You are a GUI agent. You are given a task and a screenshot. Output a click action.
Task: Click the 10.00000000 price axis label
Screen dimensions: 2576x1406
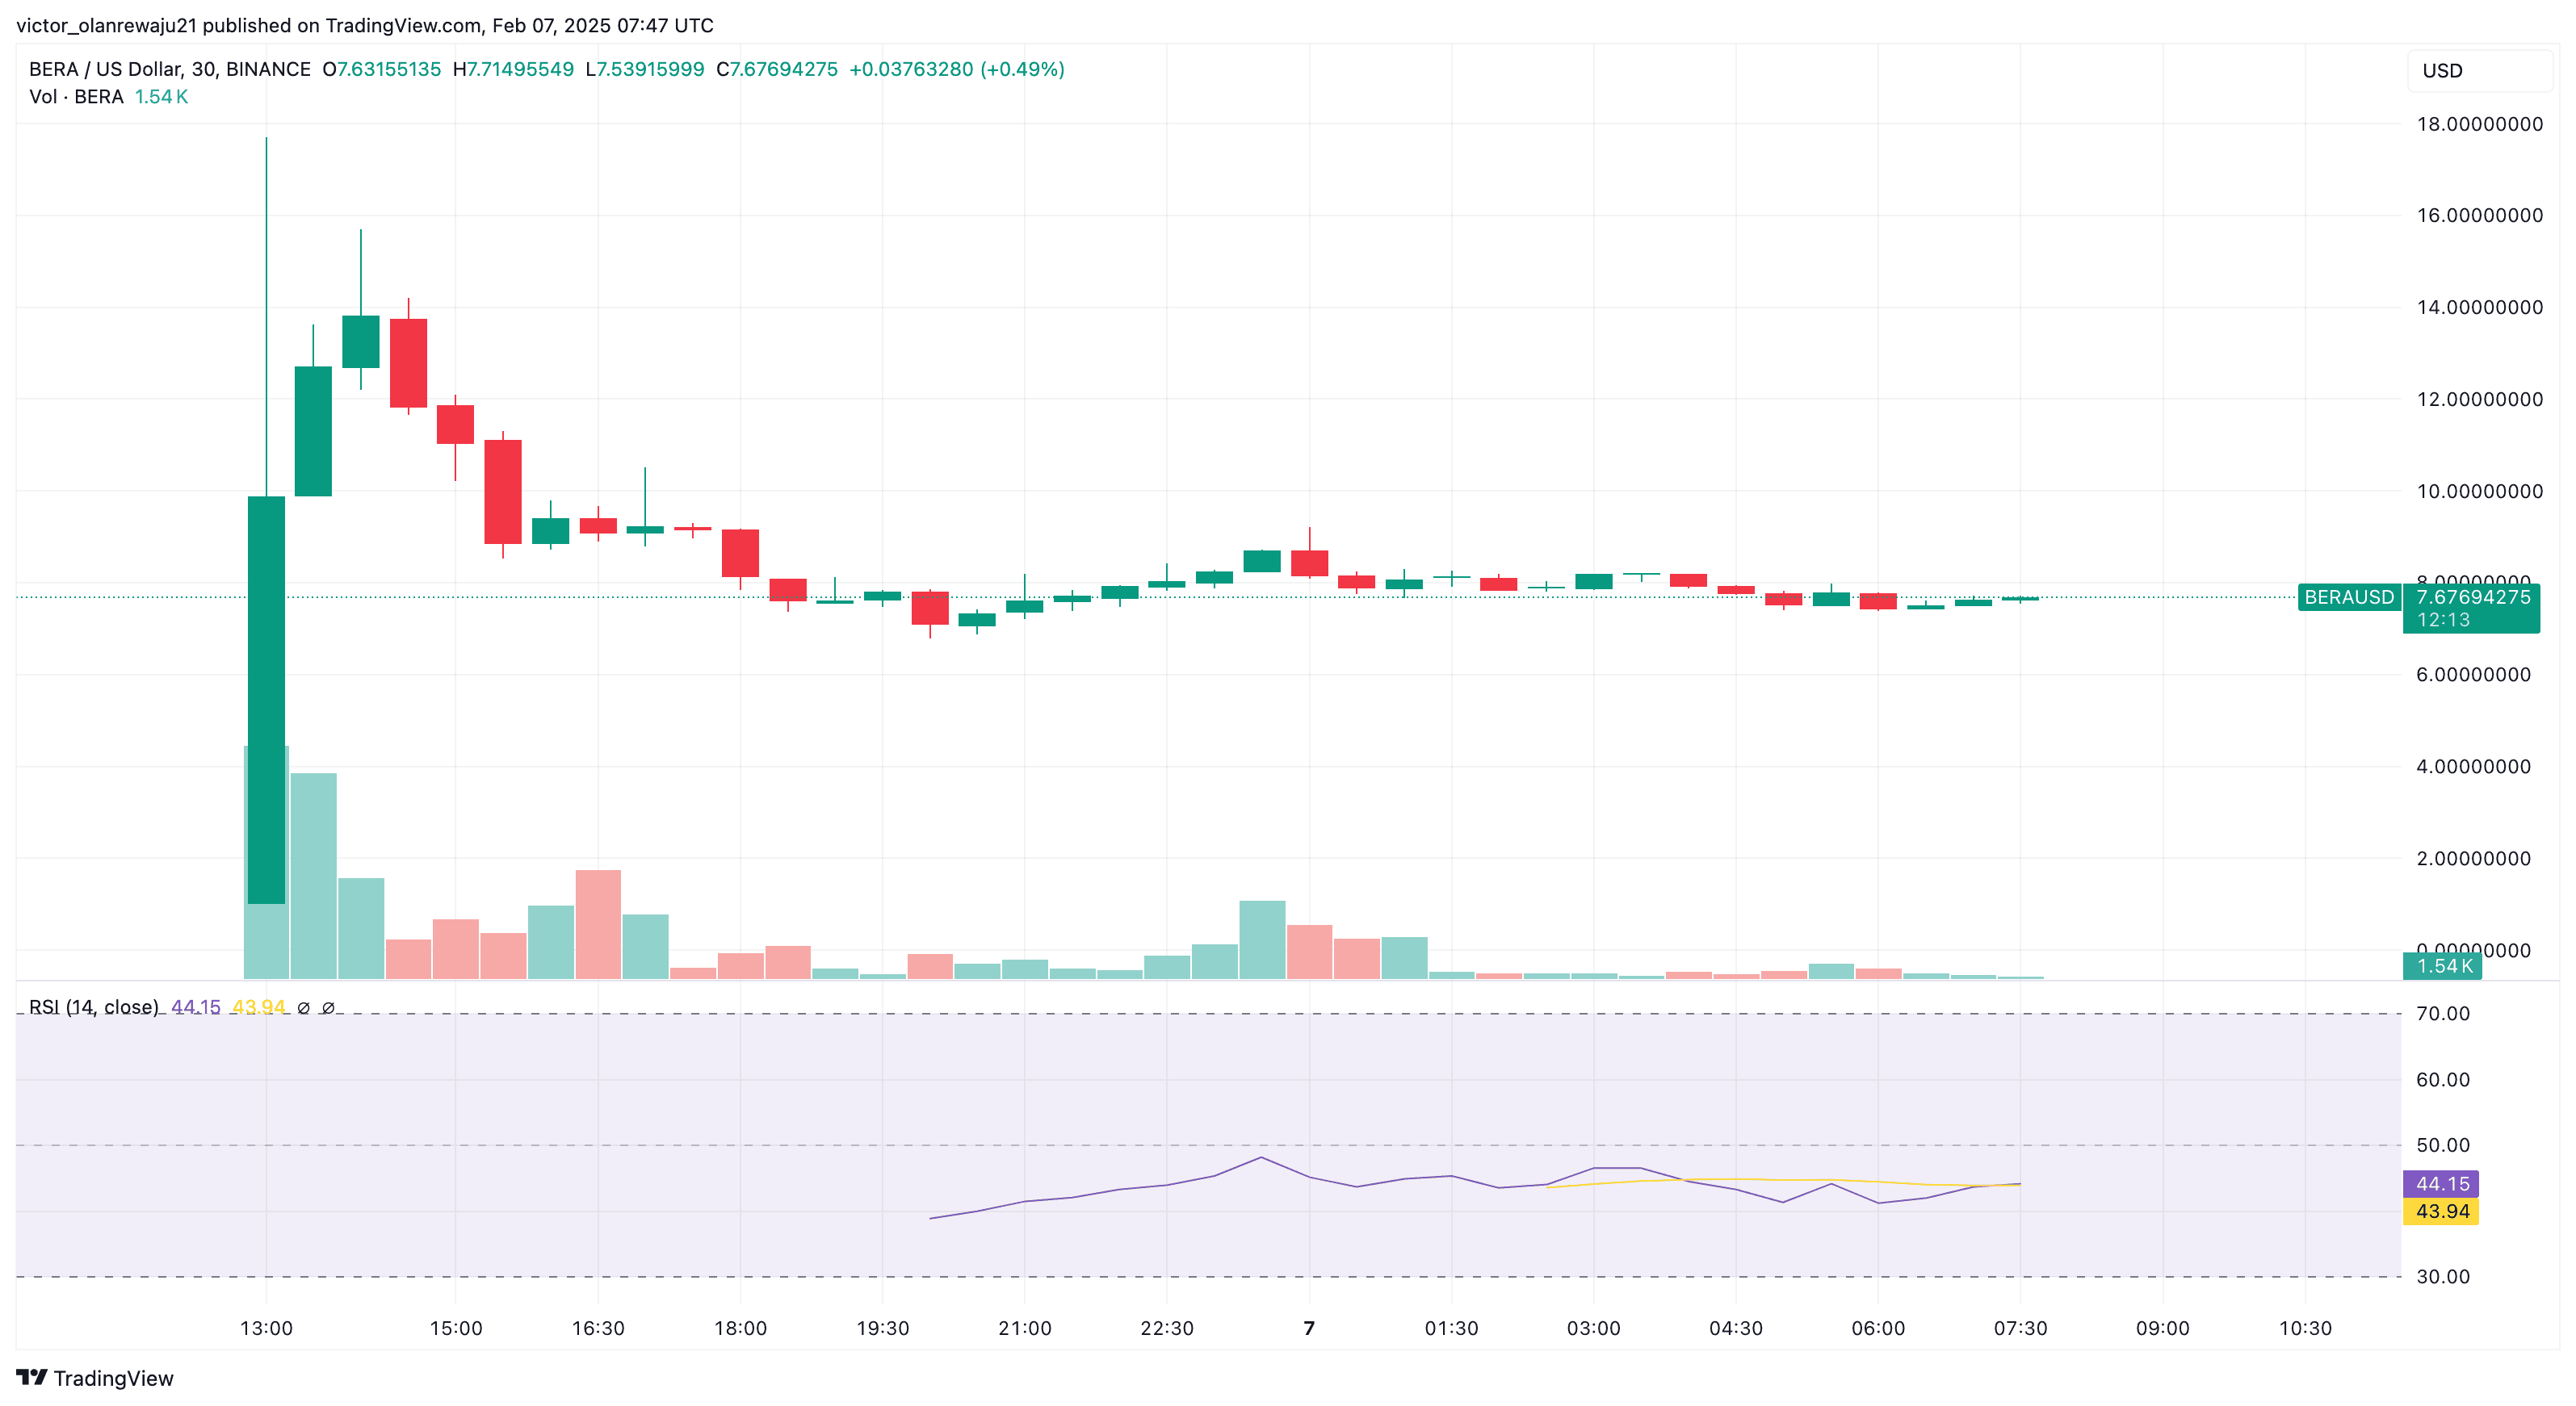2479,491
